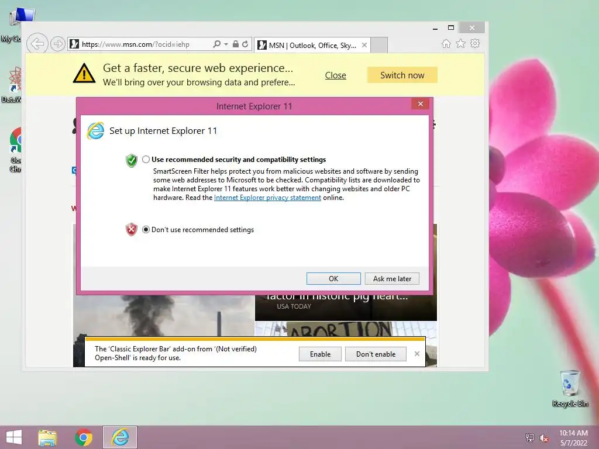Click the red shield X icon
The height and width of the screenshot is (449, 599).
132,229
